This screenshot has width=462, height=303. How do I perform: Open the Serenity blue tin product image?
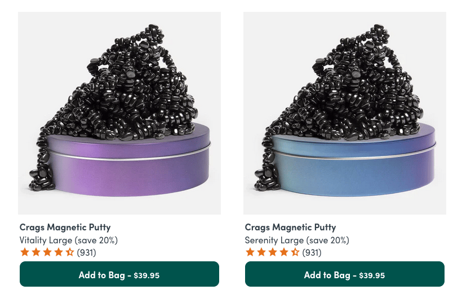click(345, 113)
